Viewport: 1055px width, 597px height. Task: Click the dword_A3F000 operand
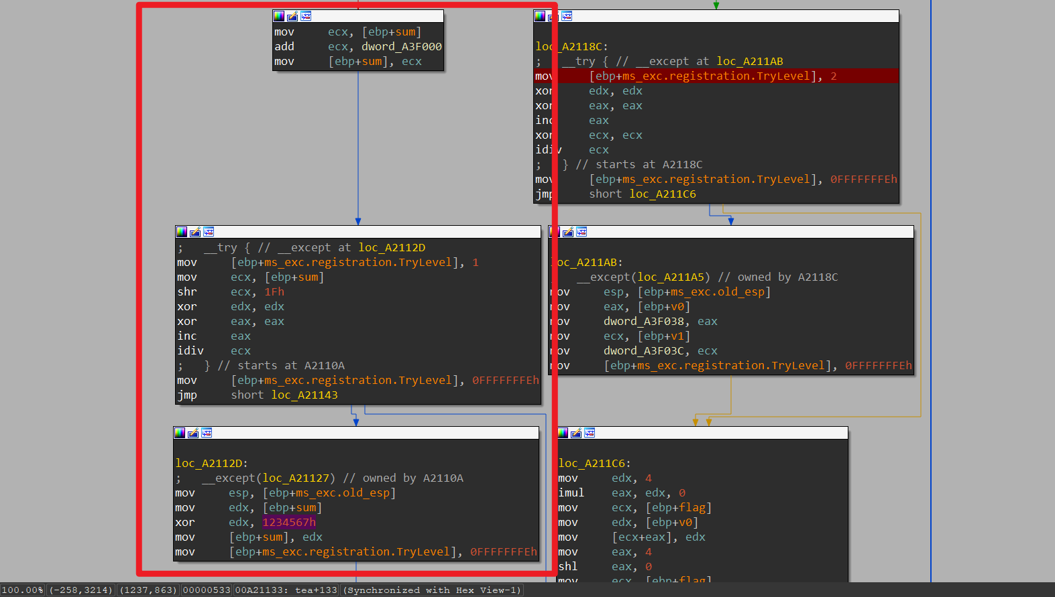[401, 47]
